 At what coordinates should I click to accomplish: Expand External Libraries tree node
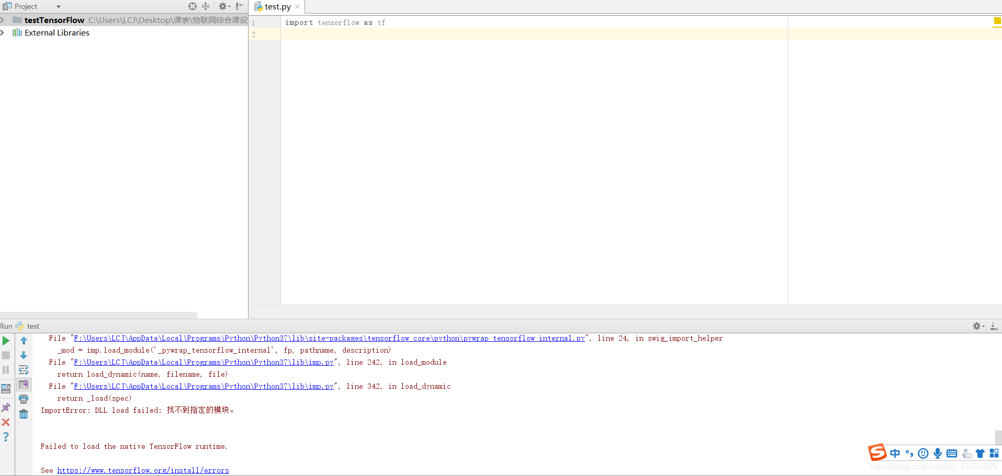pyautogui.click(x=2, y=32)
